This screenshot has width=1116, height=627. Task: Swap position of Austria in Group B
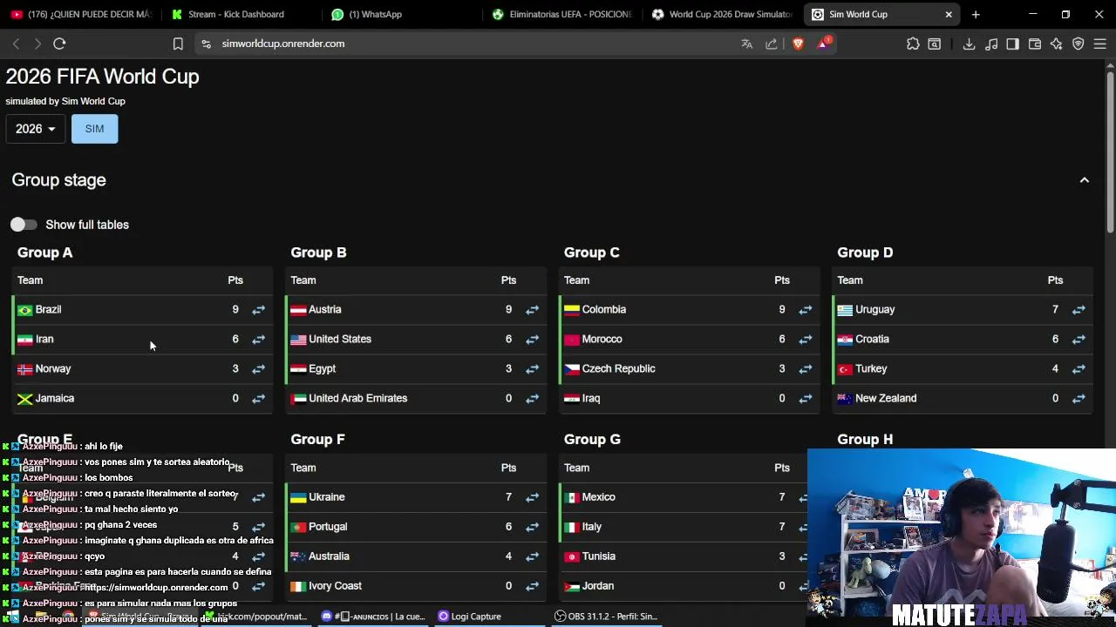click(x=532, y=310)
